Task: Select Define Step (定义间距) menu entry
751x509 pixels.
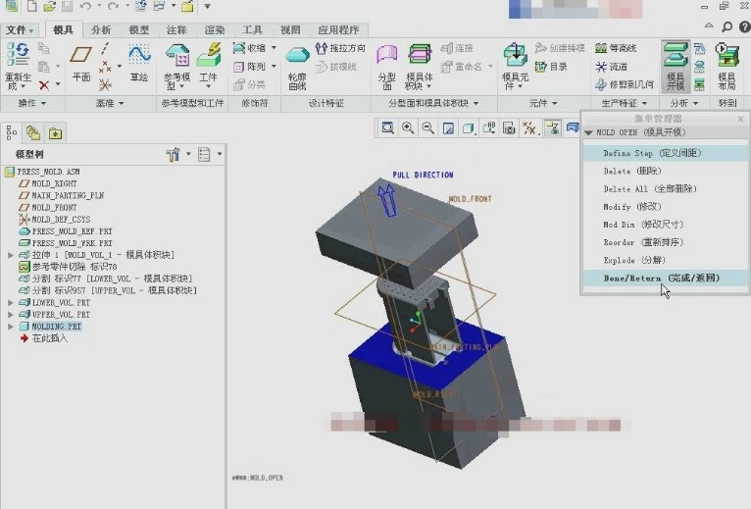Action: [666, 153]
